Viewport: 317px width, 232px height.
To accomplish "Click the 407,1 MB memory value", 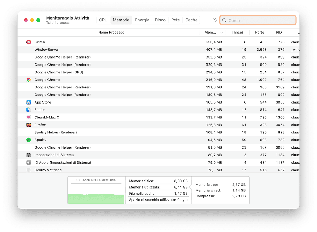I will (214, 50).
